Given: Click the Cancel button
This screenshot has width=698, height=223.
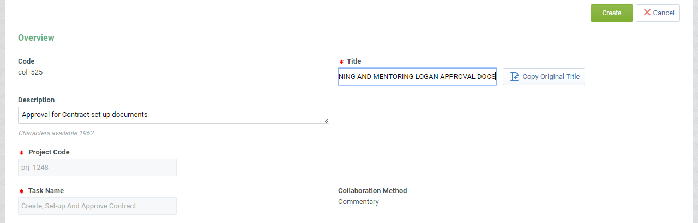Looking at the screenshot, I should pyautogui.click(x=658, y=13).
